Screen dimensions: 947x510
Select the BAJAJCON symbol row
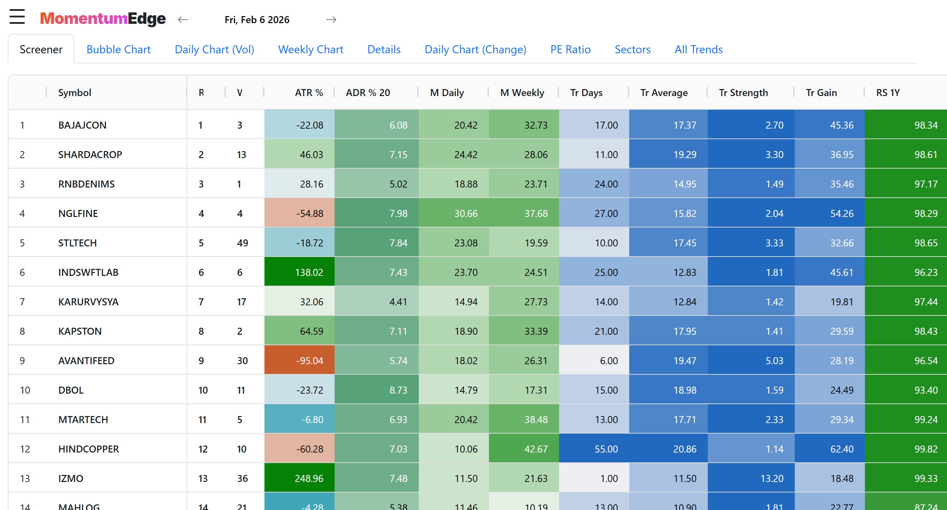(82, 125)
